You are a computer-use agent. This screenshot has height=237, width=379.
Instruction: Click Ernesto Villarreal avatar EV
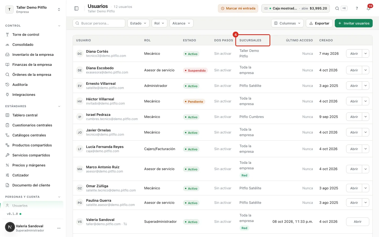coord(80,86)
